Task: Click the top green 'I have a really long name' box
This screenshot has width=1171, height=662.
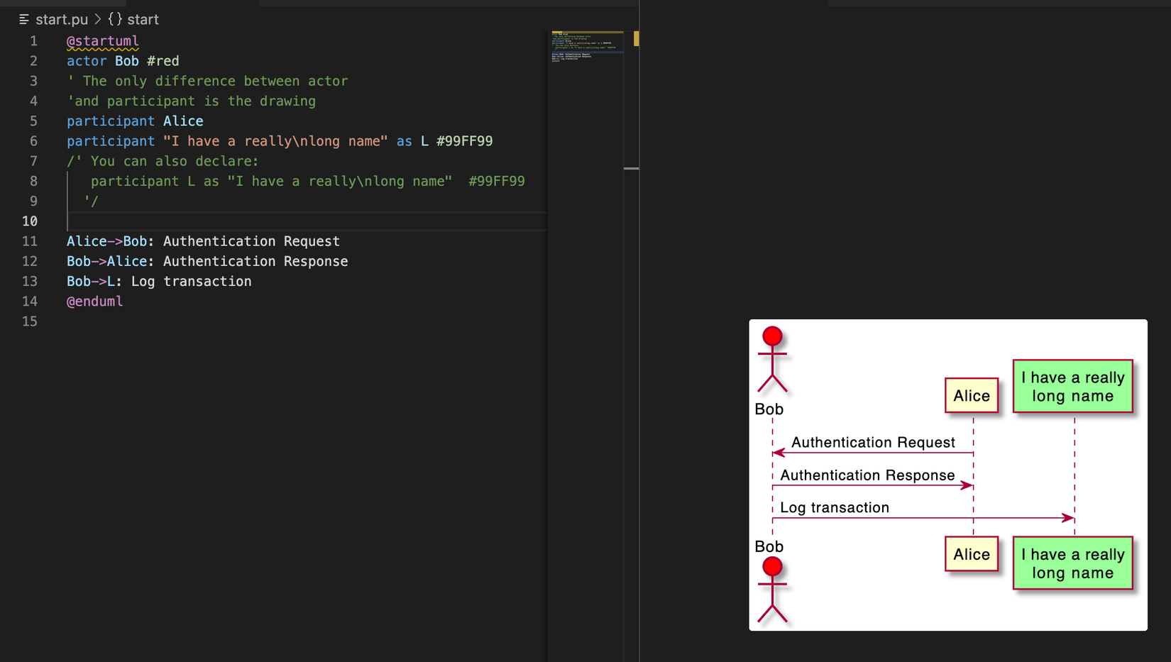Action: click(x=1072, y=387)
